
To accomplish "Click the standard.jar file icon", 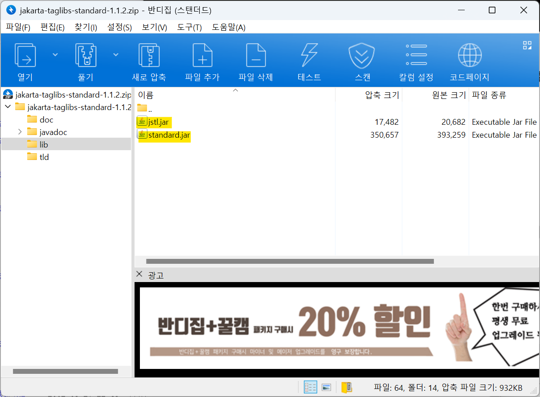I will pyautogui.click(x=142, y=134).
